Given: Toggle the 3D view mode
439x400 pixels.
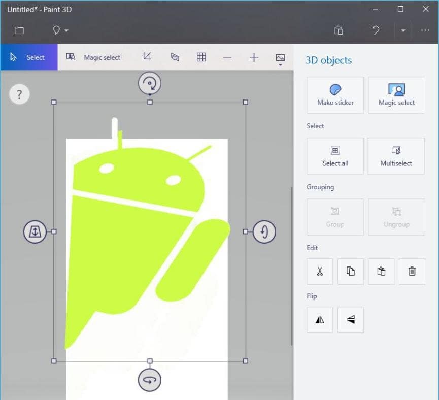Looking at the screenshot, I should tap(175, 57).
